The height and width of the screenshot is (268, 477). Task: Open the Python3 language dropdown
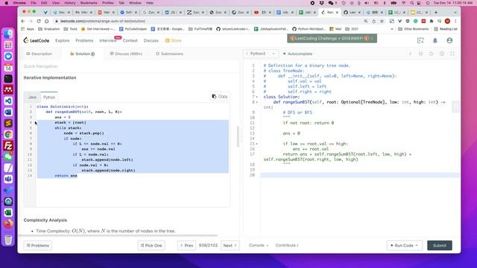[262, 54]
